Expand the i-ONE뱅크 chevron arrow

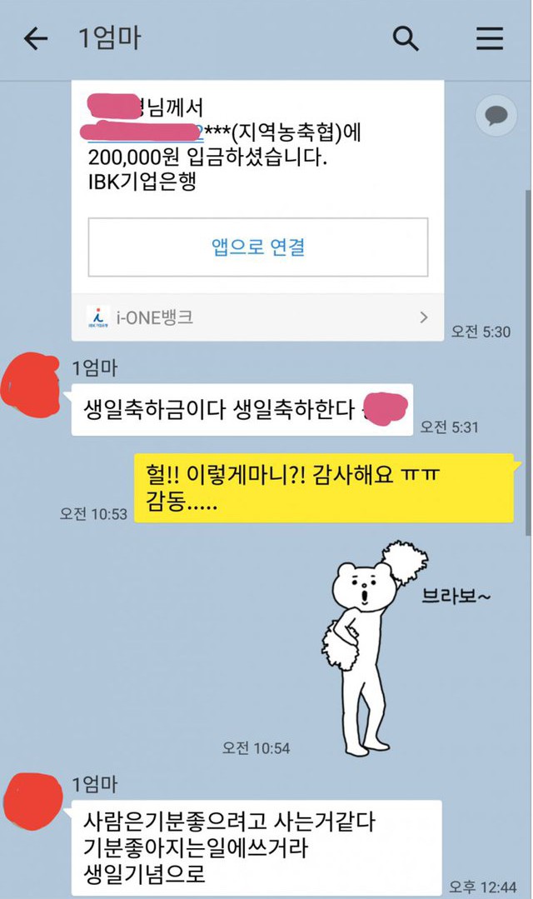tap(424, 317)
